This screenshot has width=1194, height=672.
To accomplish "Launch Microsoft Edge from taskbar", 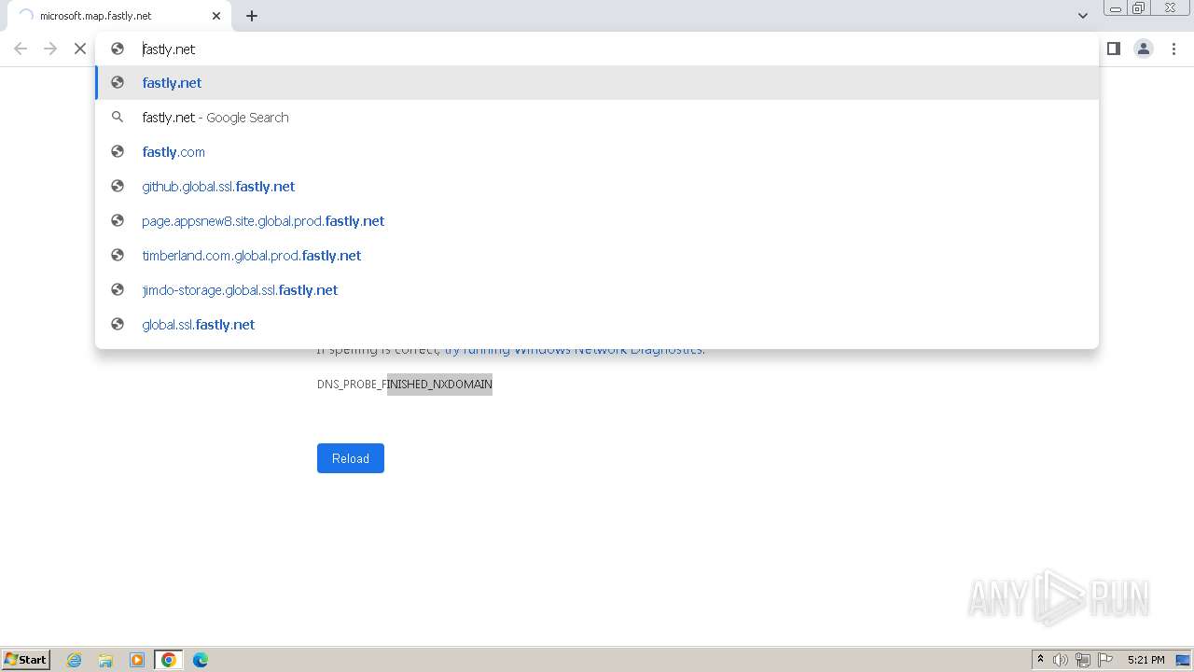I will tap(201, 660).
